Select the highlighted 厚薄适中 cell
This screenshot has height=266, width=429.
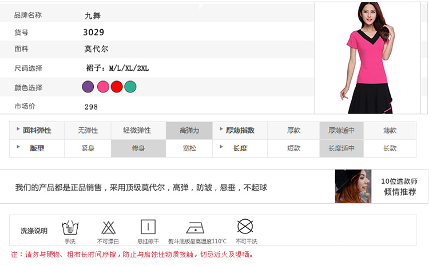coord(341,131)
